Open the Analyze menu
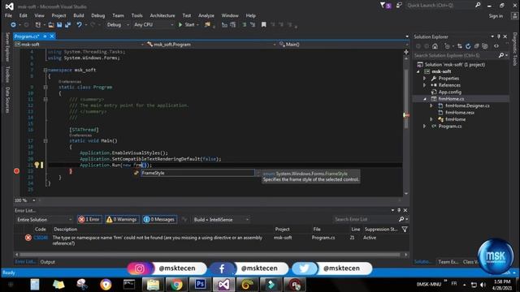This screenshot has height=292, width=520. [x=206, y=15]
